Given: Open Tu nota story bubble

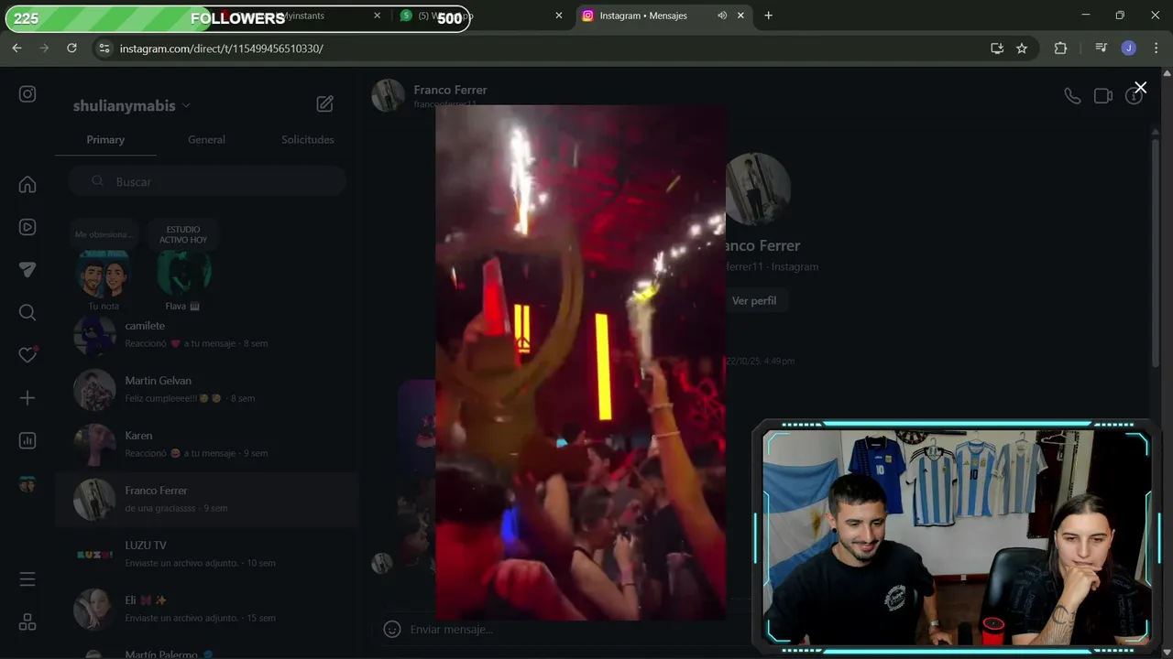Looking at the screenshot, I should click(104, 273).
